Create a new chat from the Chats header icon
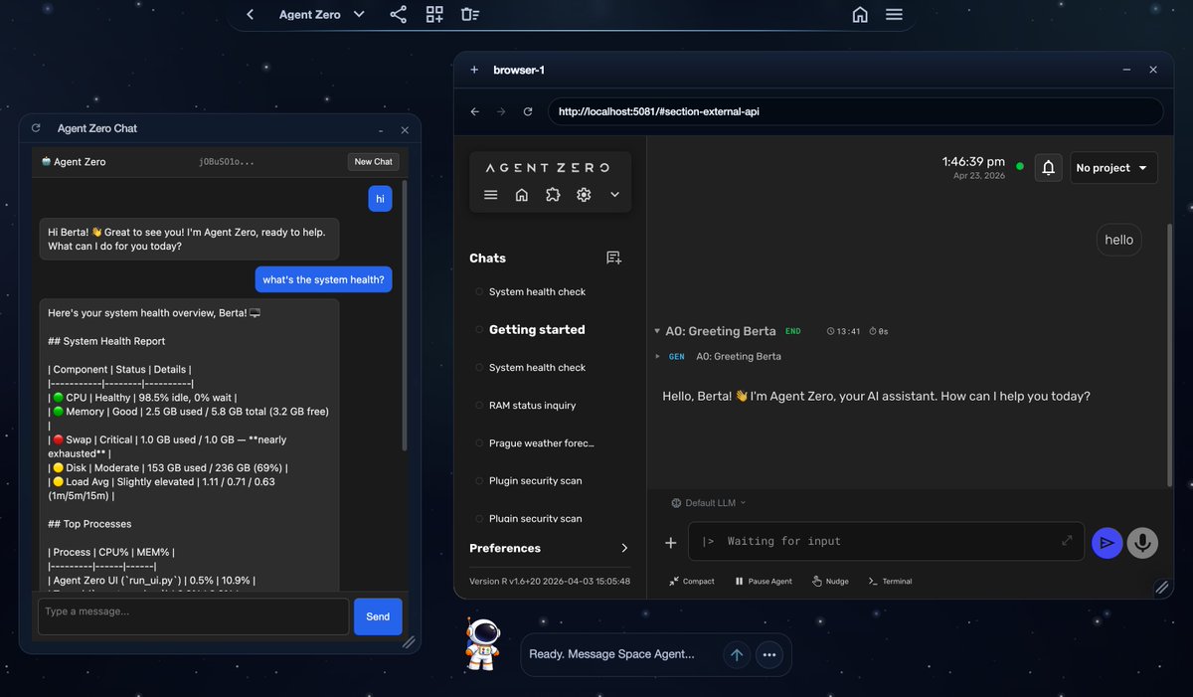The height and width of the screenshot is (697, 1193). pyautogui.click(x=613, y=258)
